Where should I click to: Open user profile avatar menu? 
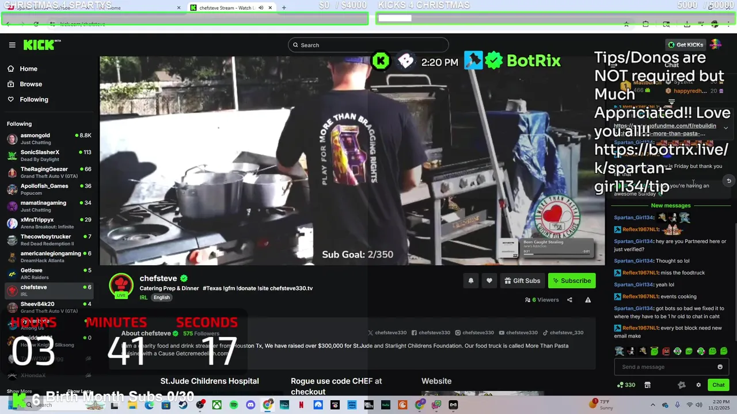(x=716, y=45)
